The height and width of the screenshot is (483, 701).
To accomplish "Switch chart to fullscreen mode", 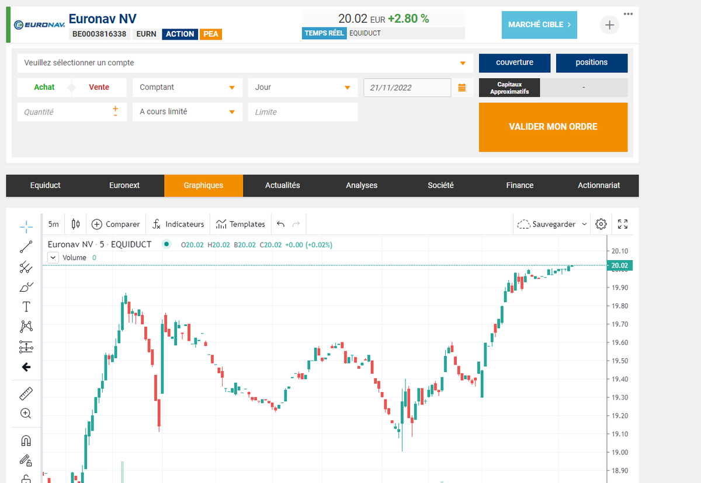I will [623, 224].
